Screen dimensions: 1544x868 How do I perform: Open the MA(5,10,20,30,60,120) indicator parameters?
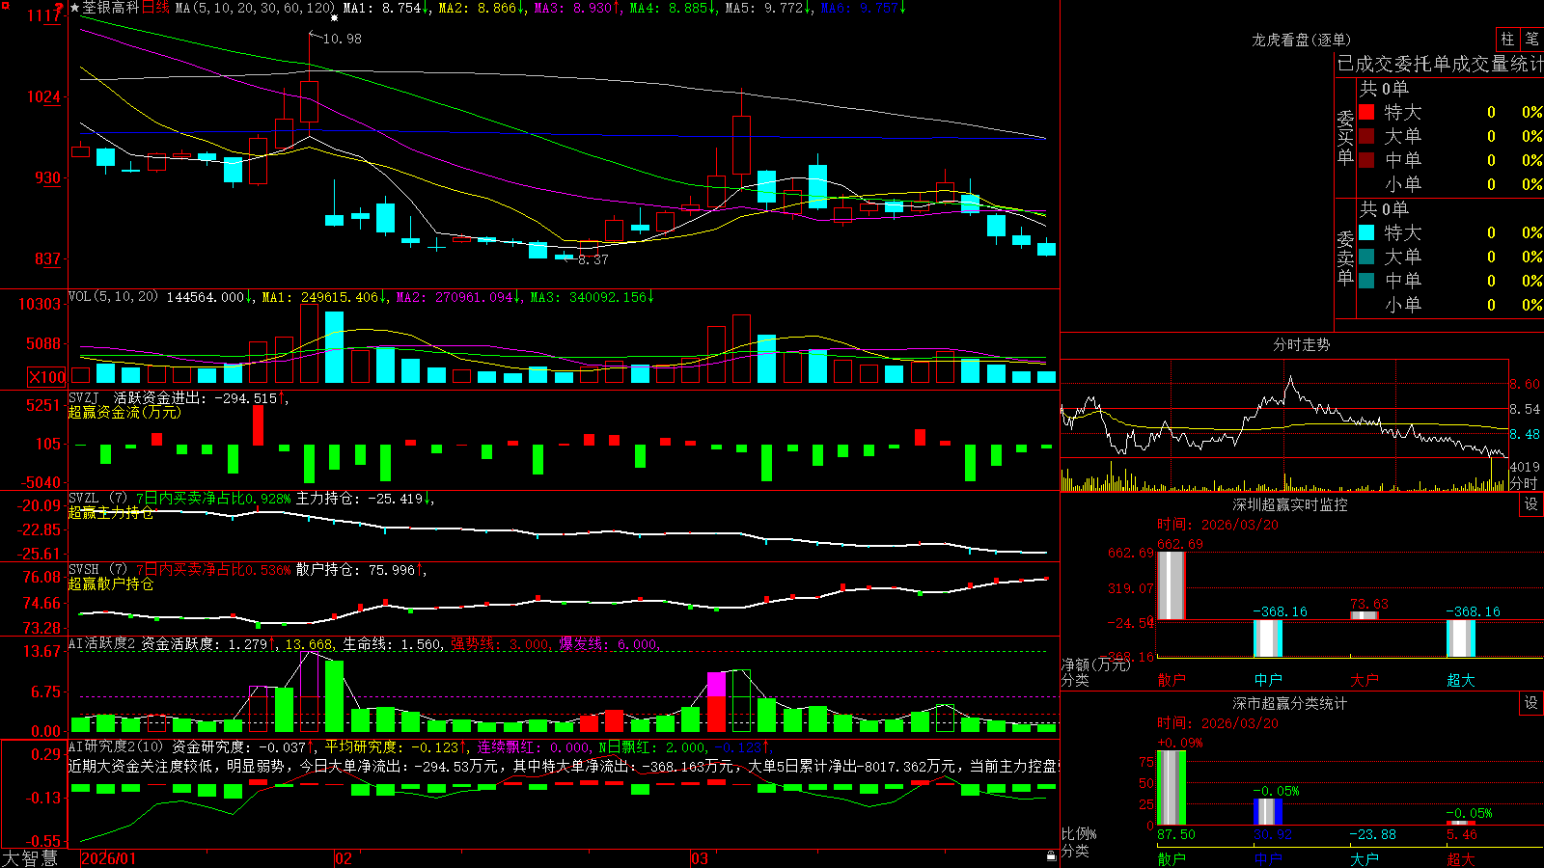point(254,8)
